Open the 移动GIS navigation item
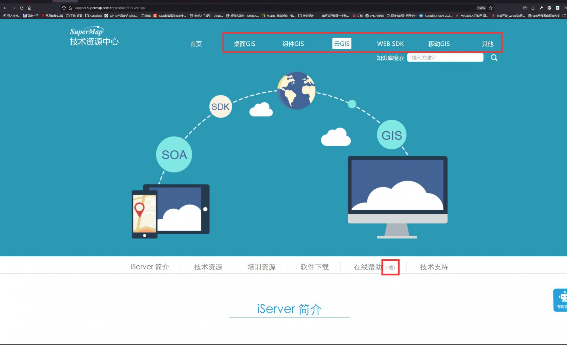 point(439,44)
